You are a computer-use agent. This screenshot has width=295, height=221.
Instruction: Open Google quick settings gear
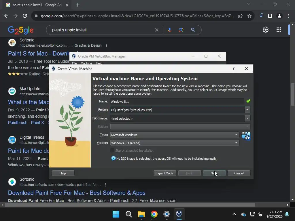click(x=265, y=30)
